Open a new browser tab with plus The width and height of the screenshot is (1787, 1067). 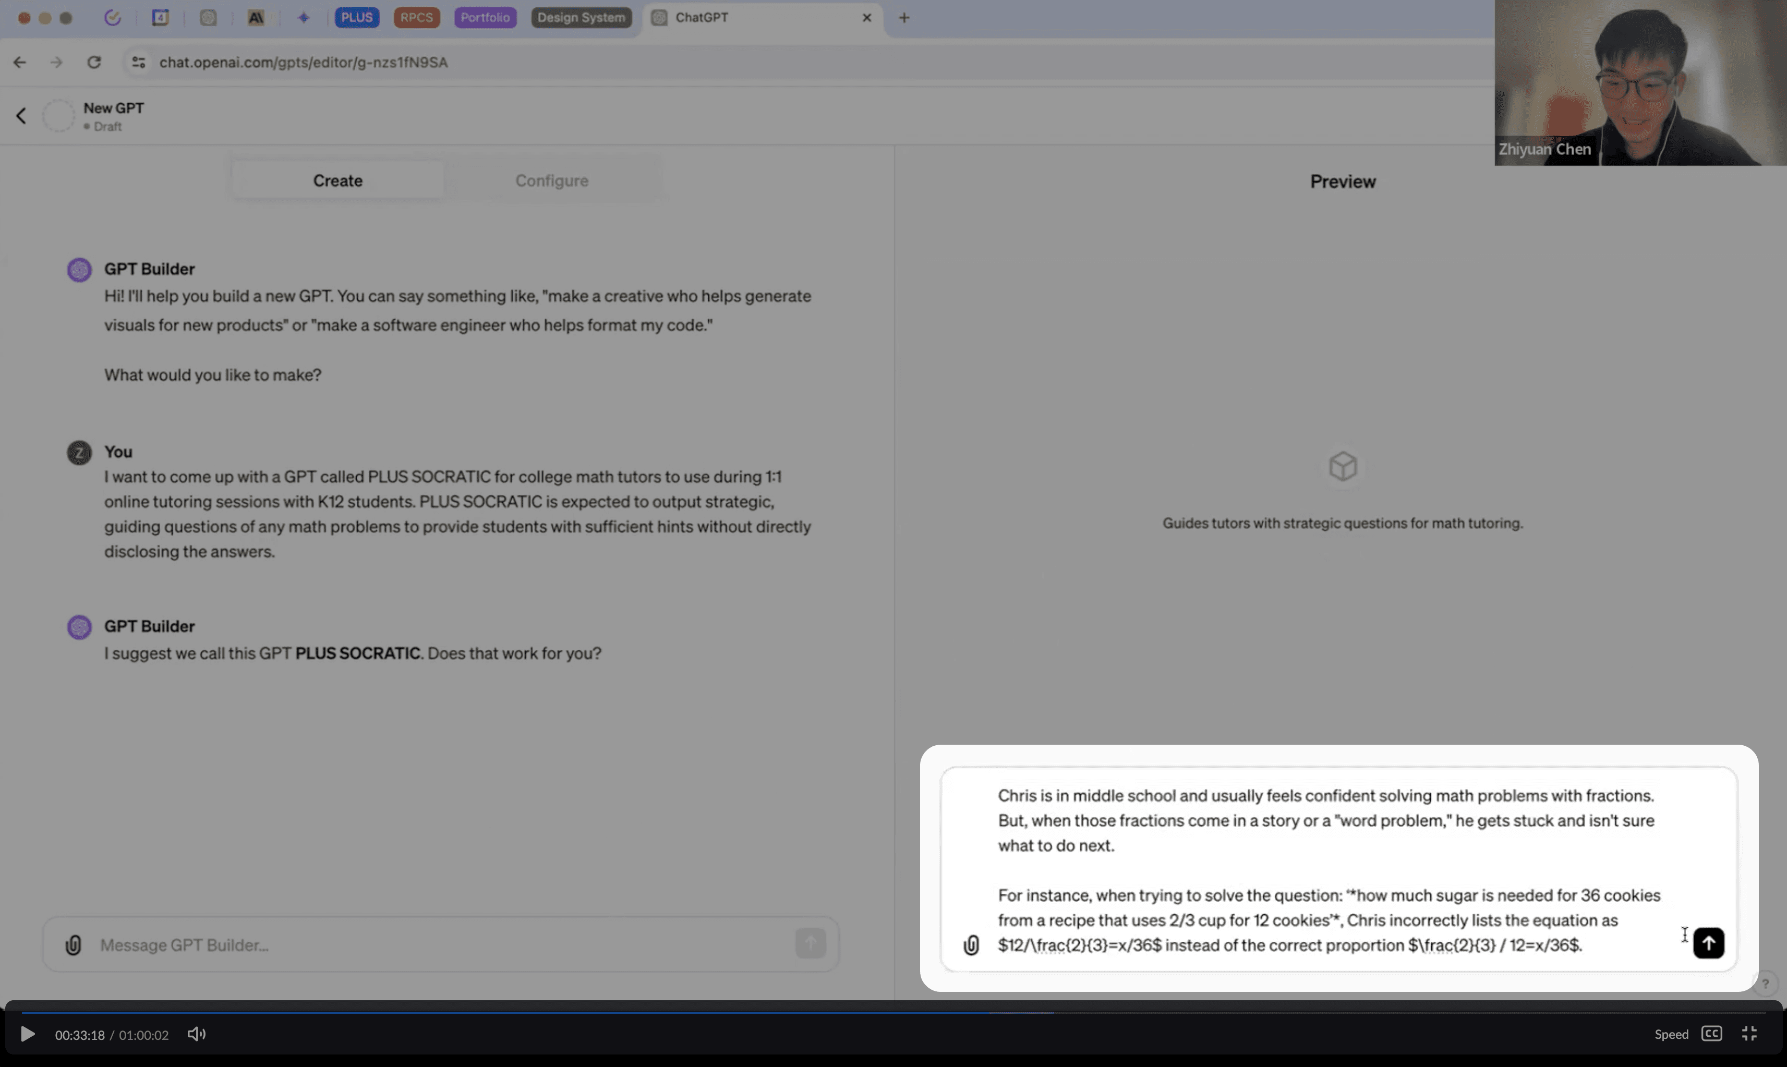pos(904,17)
